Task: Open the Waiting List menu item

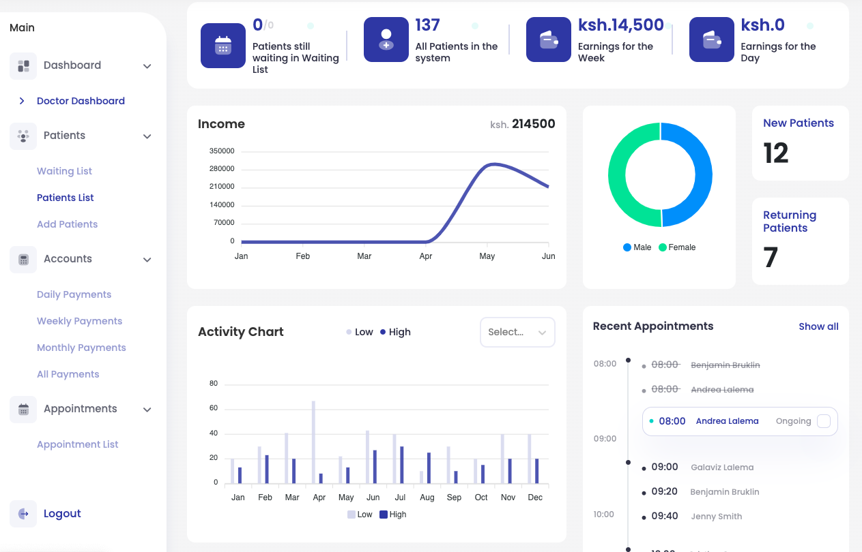Action: click(64, 171)
